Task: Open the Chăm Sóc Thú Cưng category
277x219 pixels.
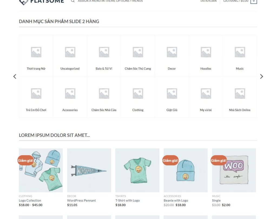Action: coord(138,69)
